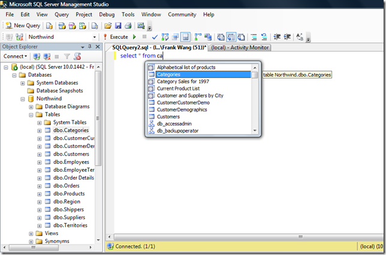Select Database Snapshots folder
This screenshot has width=386, height=255.
coord(59,91)
